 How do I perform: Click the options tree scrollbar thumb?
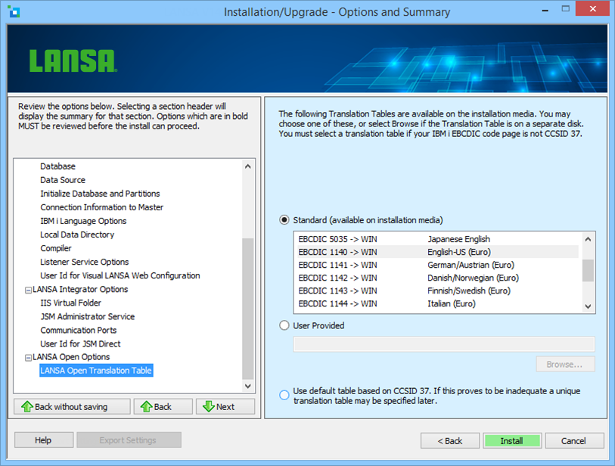[x=248, y=309]
